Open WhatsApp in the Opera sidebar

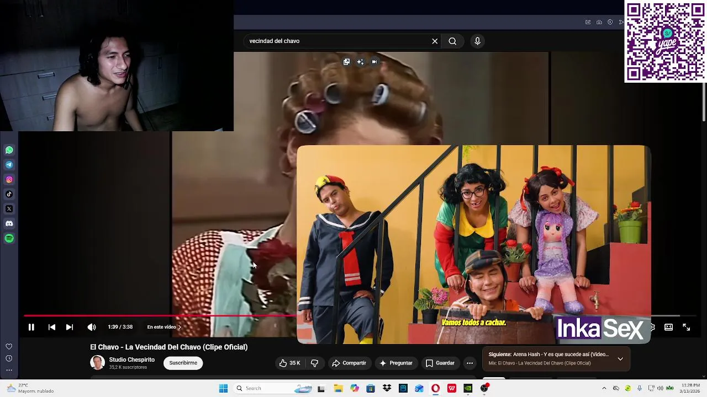coord(9,150)
